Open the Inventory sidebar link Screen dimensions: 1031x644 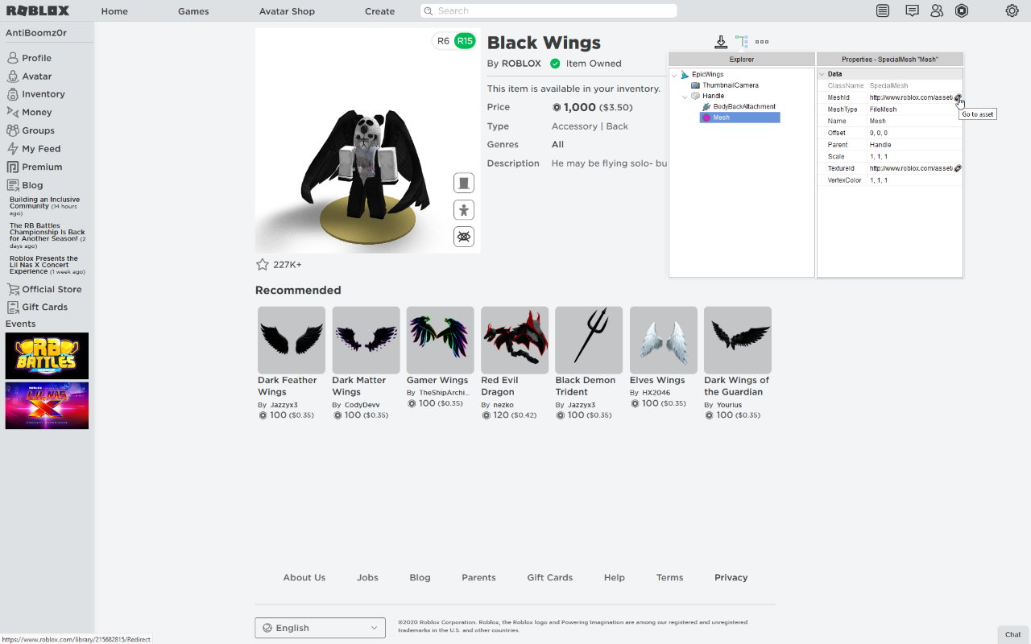(43, 94)
